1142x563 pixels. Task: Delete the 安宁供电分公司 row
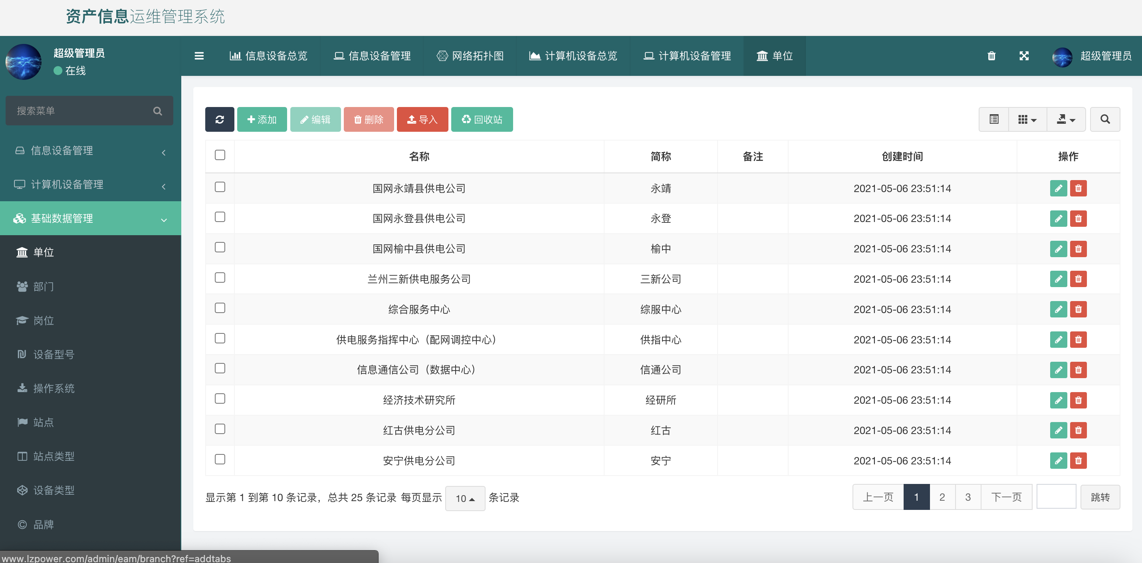[x=1078, y=461]
